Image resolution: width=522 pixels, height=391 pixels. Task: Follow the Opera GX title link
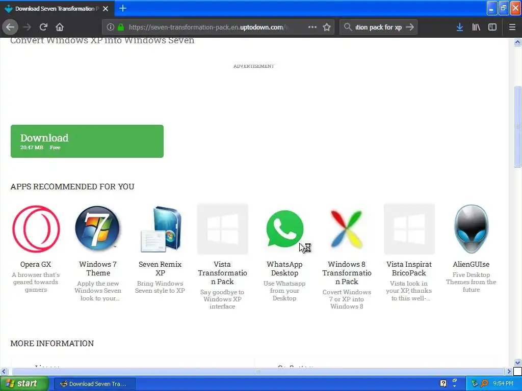[x=36, y=264]
